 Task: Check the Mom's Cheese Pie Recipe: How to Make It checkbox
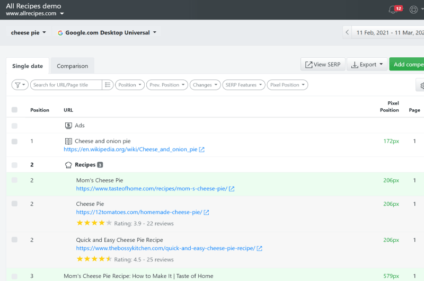[x=15, y=276]
